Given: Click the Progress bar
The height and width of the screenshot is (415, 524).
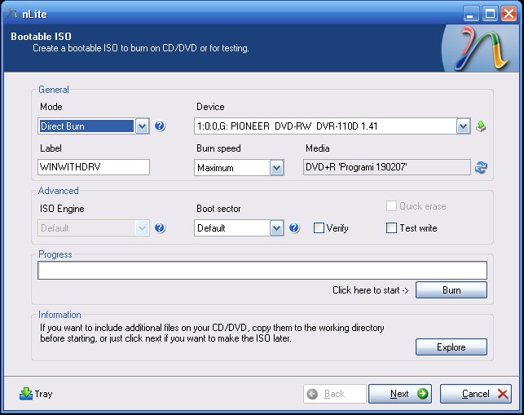Looking at the screenshot, I should 262,270.
